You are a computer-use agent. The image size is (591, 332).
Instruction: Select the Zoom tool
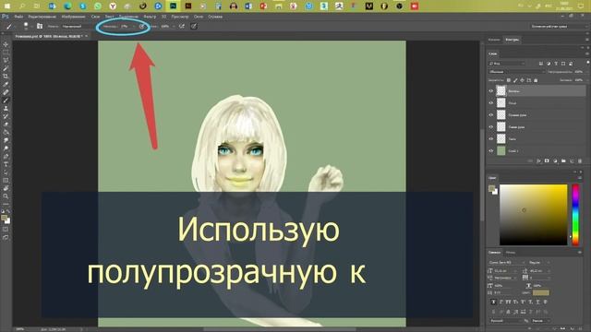click(x=6, y=196)
